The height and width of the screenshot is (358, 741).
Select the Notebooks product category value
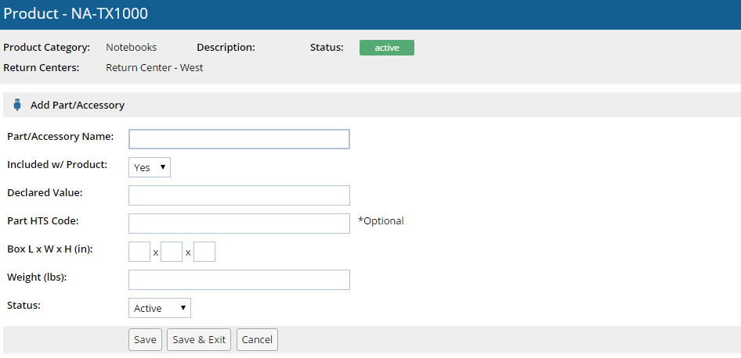click(132, 48)
